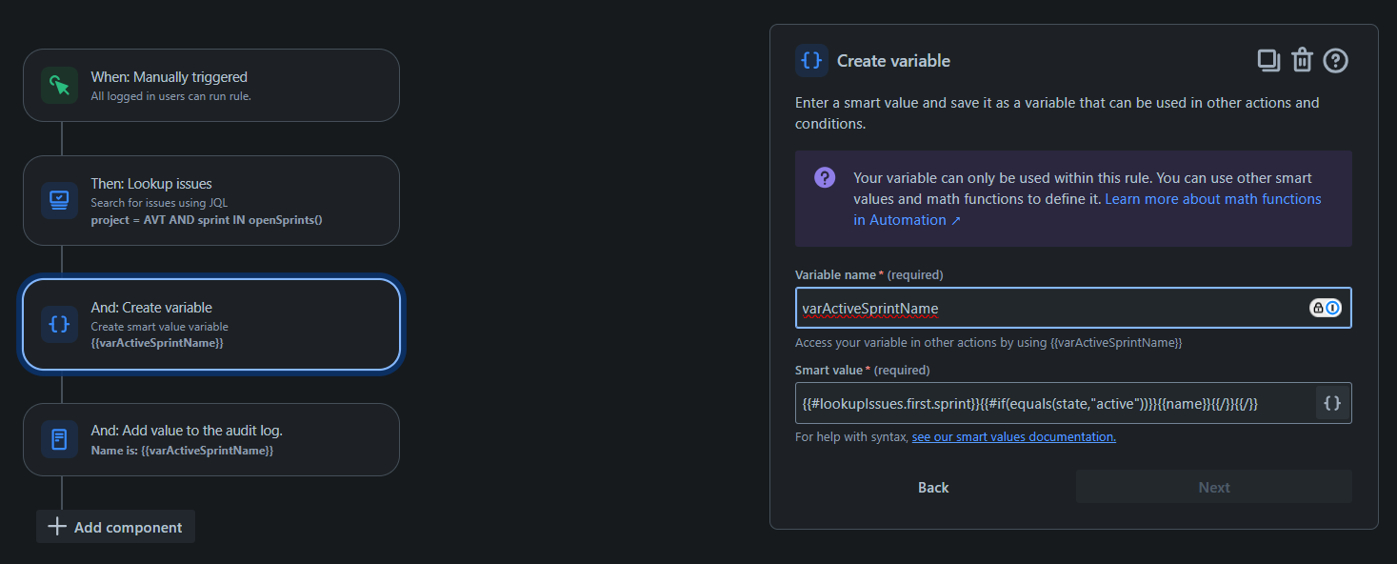This screenshot has height=564, width=1397.
Task: Open the smart value picker
Action: (1330, 402)
